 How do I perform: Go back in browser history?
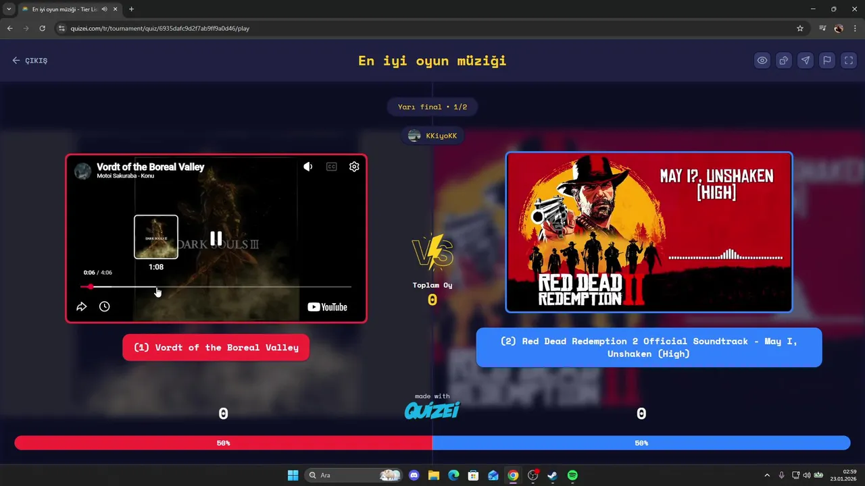(9, 28)
